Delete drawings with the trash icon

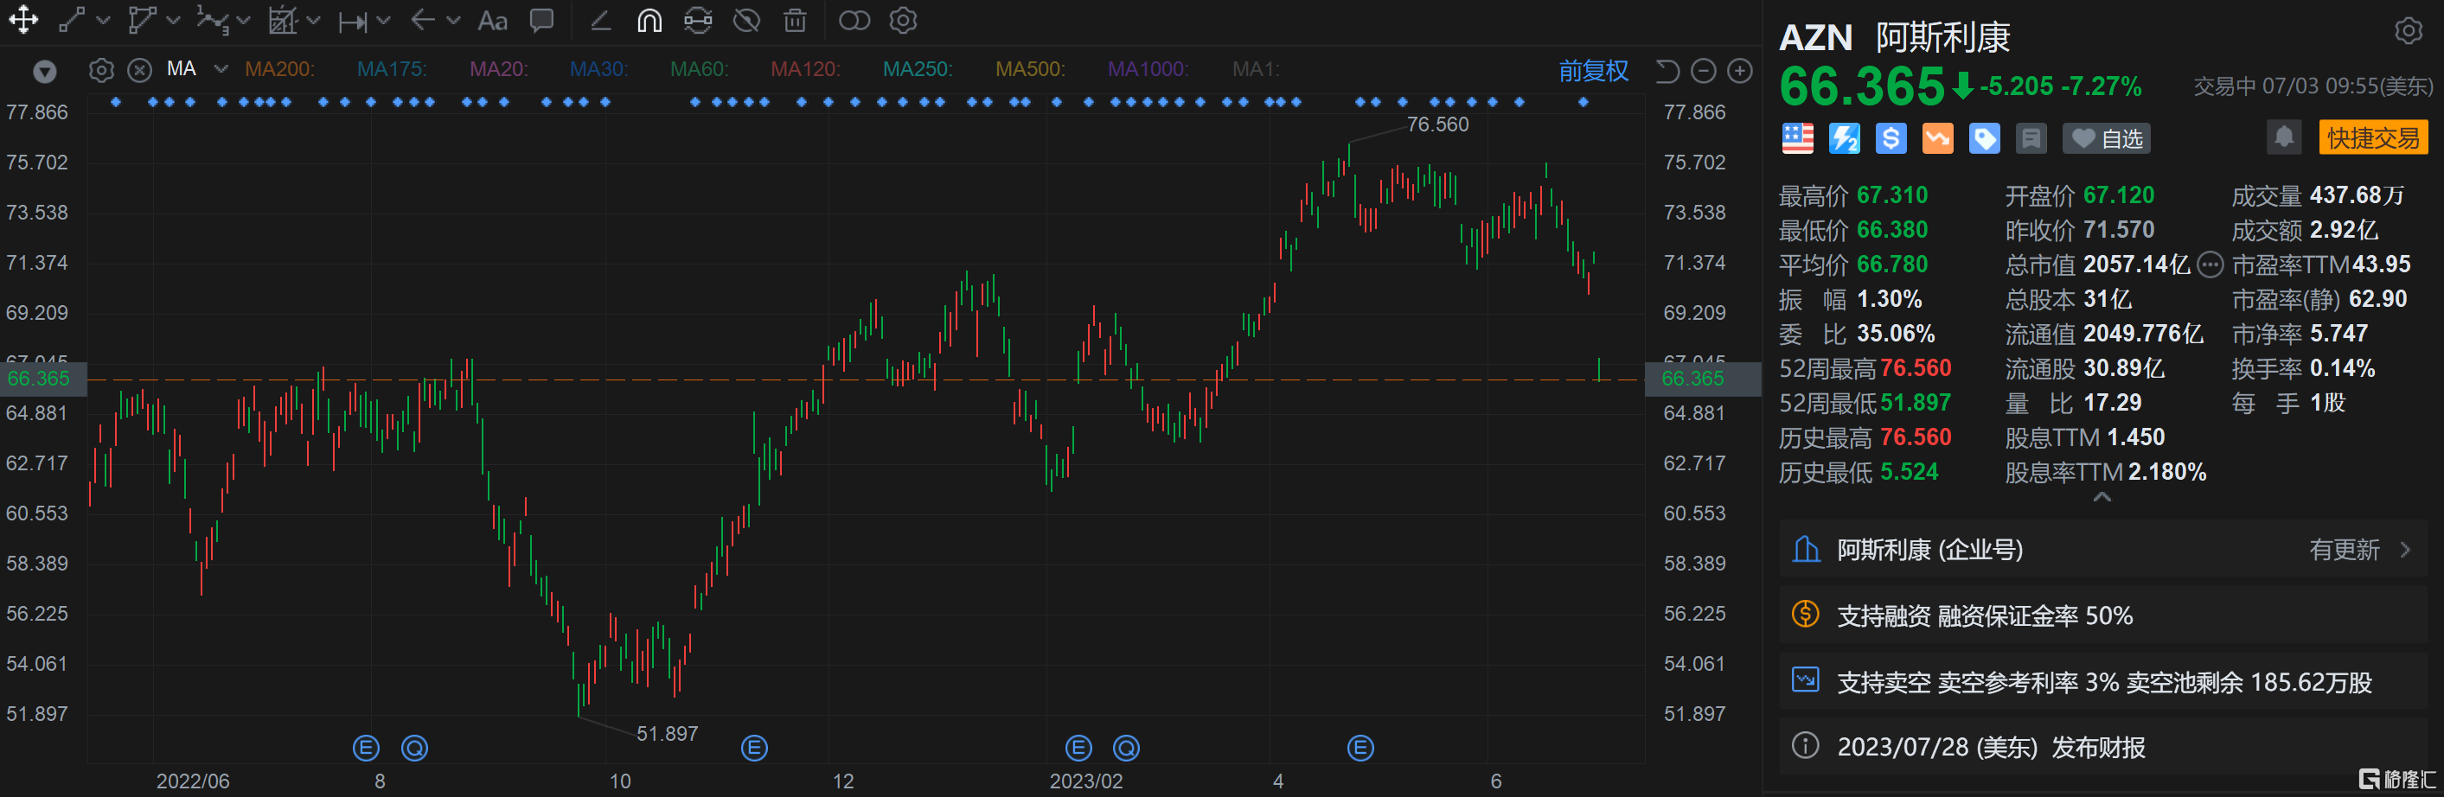click(x=795, y=20)
